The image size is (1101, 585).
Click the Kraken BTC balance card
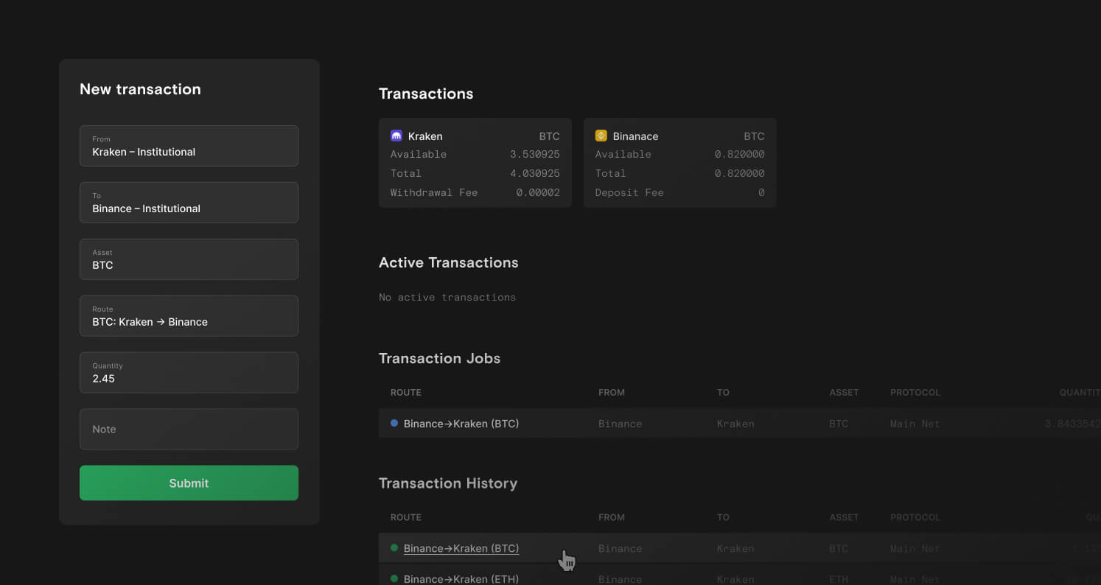(x=475, y=164)
